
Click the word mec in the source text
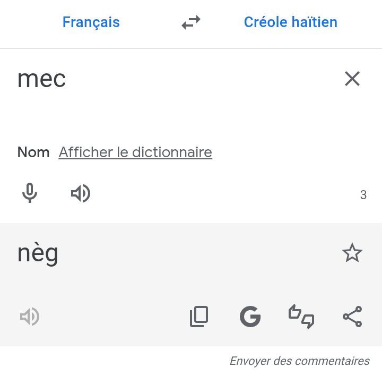(41, 79)
